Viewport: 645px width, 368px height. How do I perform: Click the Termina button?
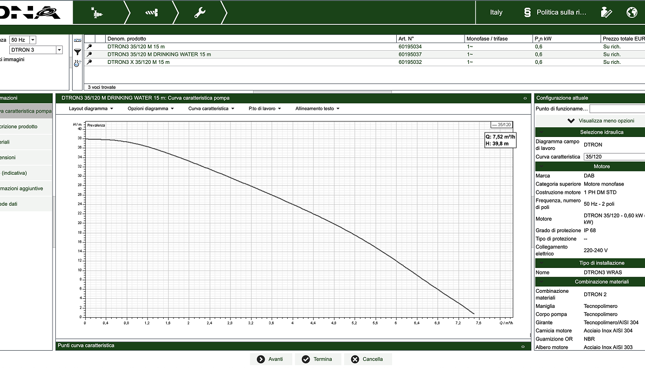tap(317, 359)
